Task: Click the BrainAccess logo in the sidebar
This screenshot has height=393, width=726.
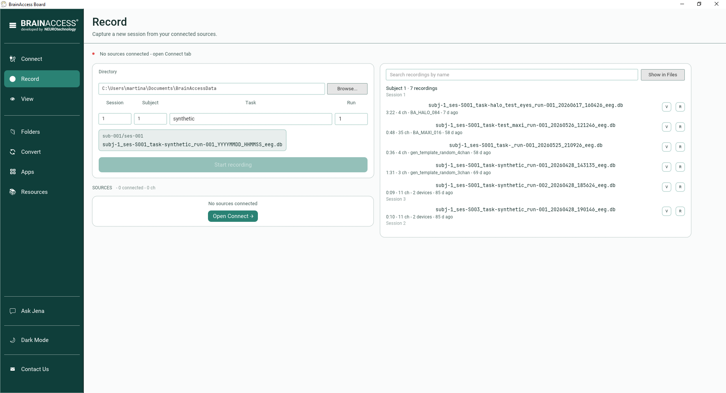Action: (x=49, y=25)
